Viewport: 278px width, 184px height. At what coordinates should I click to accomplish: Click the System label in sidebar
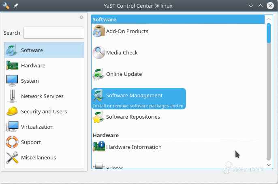coord(30,81)
